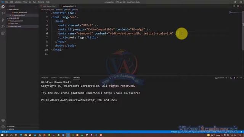
Task: Click the Run file play icon
Action: tap(234, 6)
